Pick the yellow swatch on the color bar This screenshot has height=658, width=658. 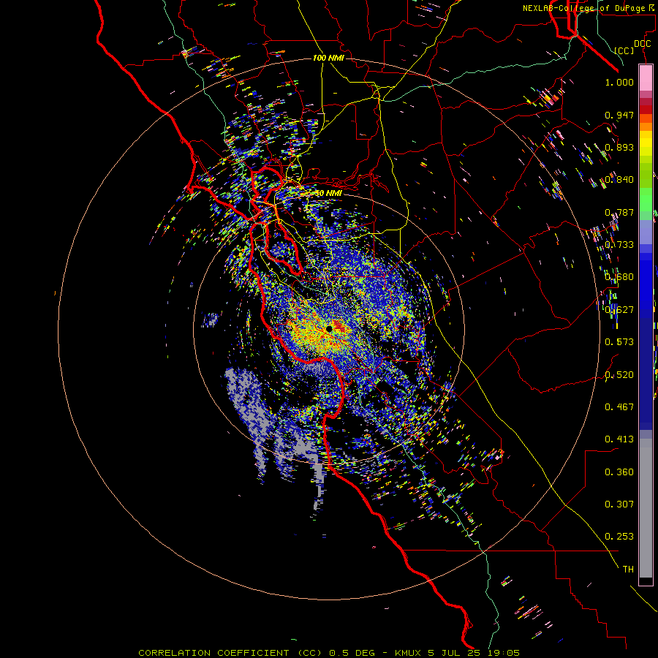(x=646, y=143)
